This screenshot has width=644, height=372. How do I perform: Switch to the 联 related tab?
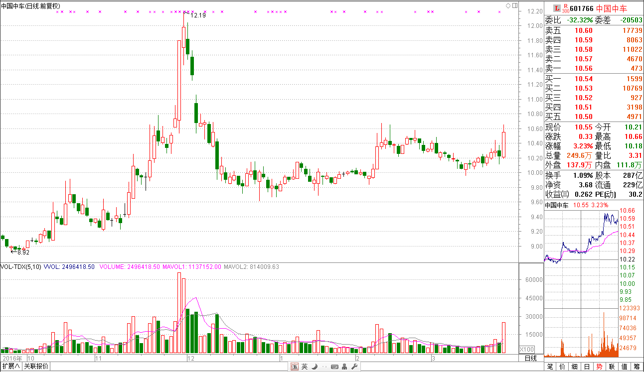pyautogui.click(x=612, y=367)
